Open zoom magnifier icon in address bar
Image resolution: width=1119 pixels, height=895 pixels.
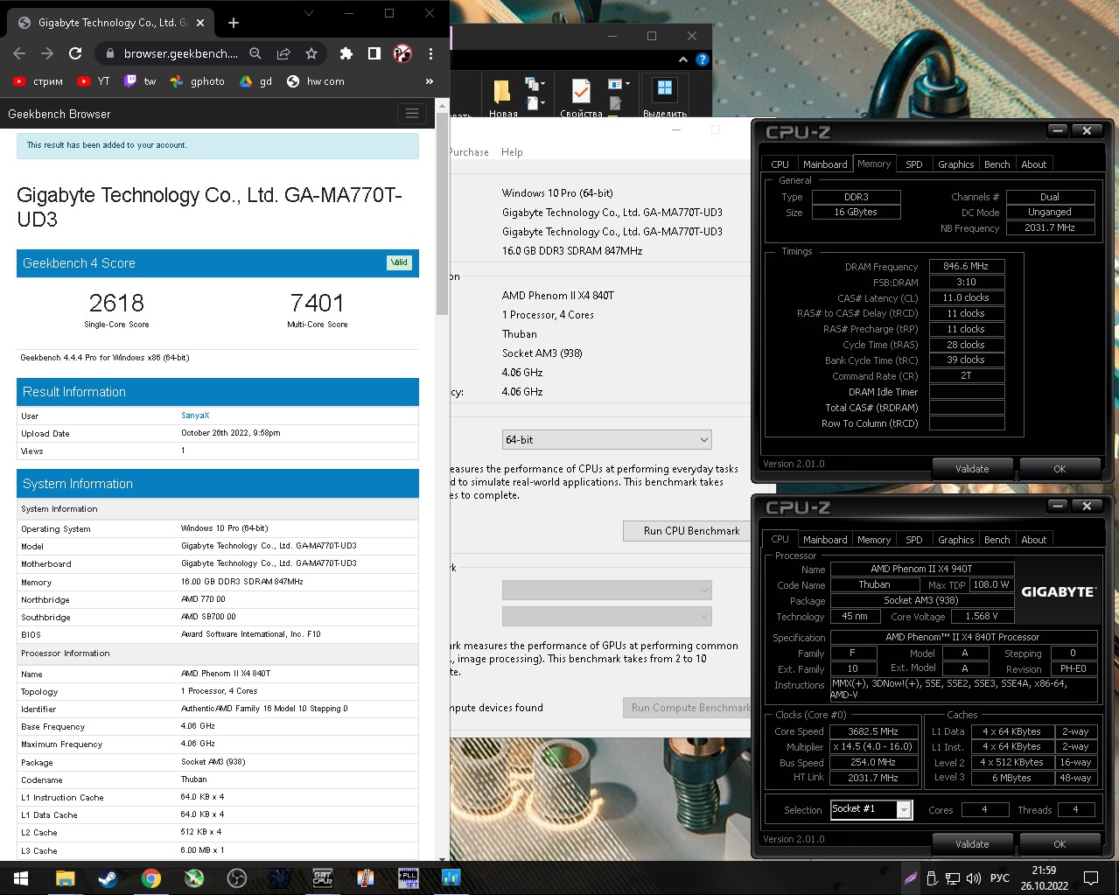click(x=255, y=53)
